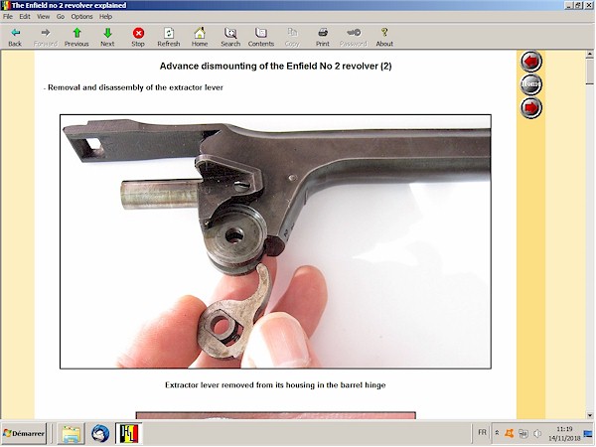Open the Help menu

tap(105, 16)
